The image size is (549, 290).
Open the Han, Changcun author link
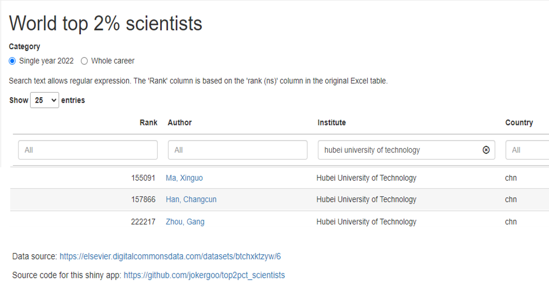tap(191, 199)
